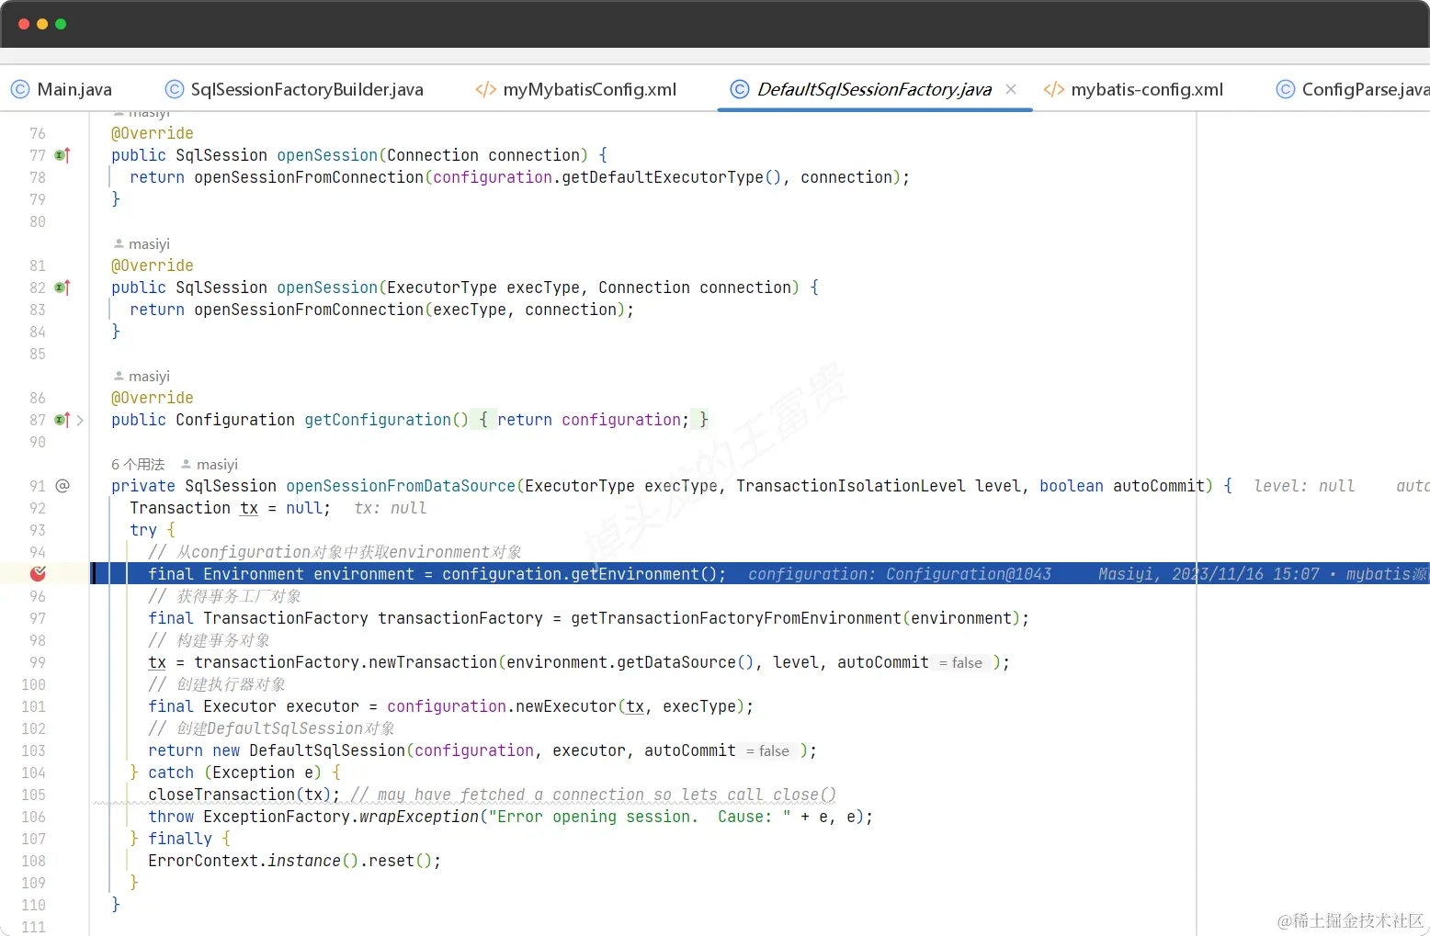Click the macOS green maximize button
This screenshot has height=936, width=1430.
coord(61,24)
